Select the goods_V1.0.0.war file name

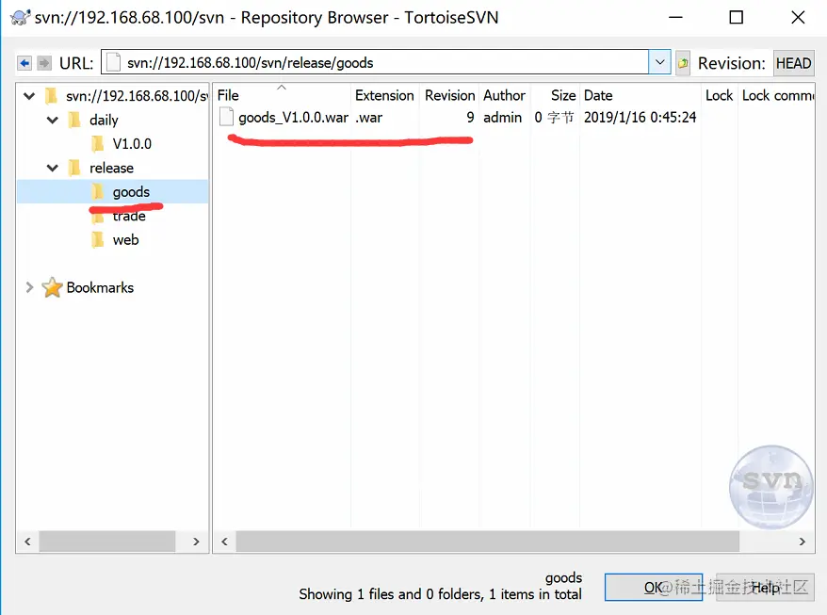click(293, 117)
